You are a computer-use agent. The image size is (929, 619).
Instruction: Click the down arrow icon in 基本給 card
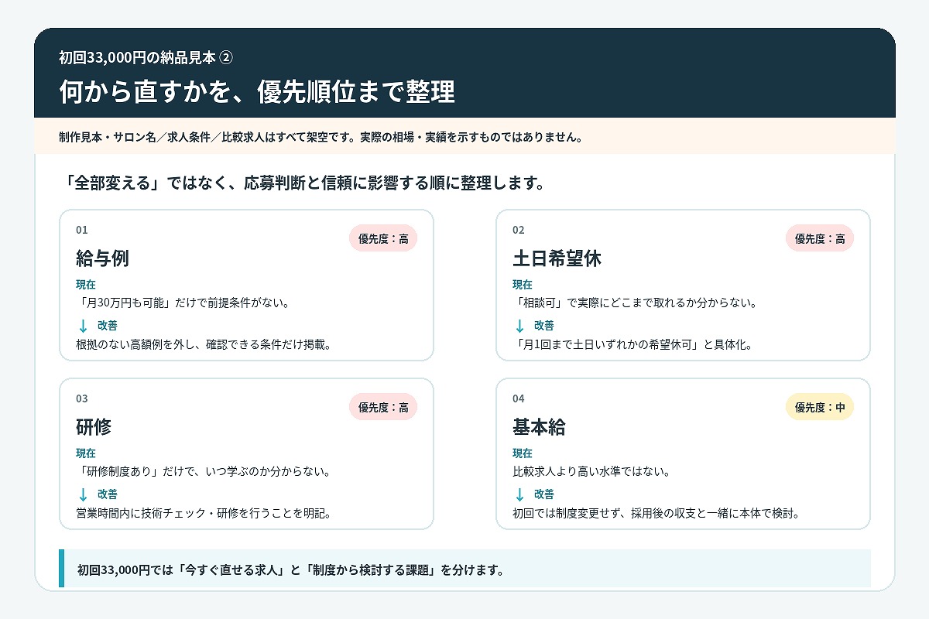519,494
